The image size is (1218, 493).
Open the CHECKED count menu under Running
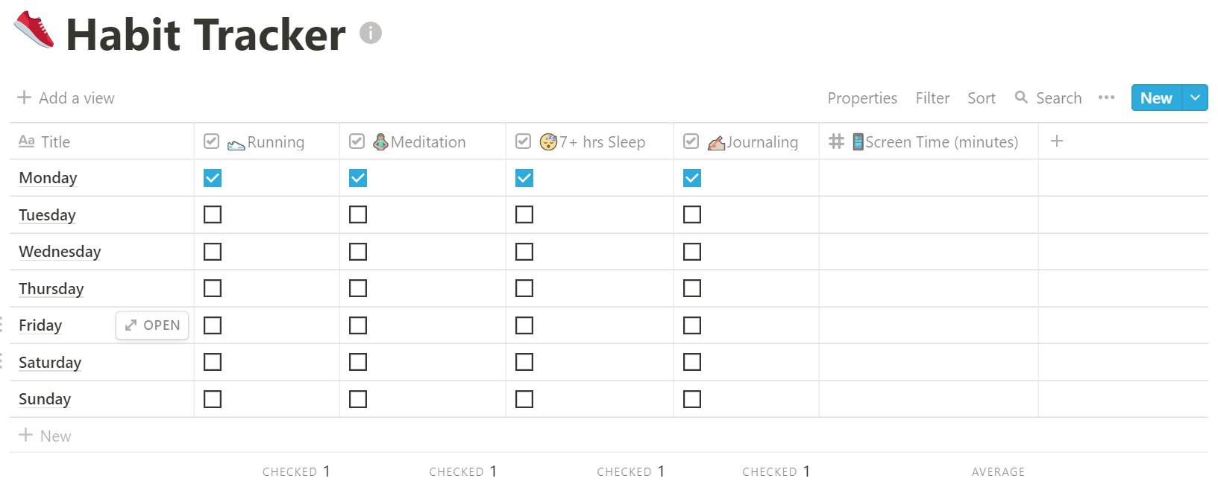[x=296, y=471]
